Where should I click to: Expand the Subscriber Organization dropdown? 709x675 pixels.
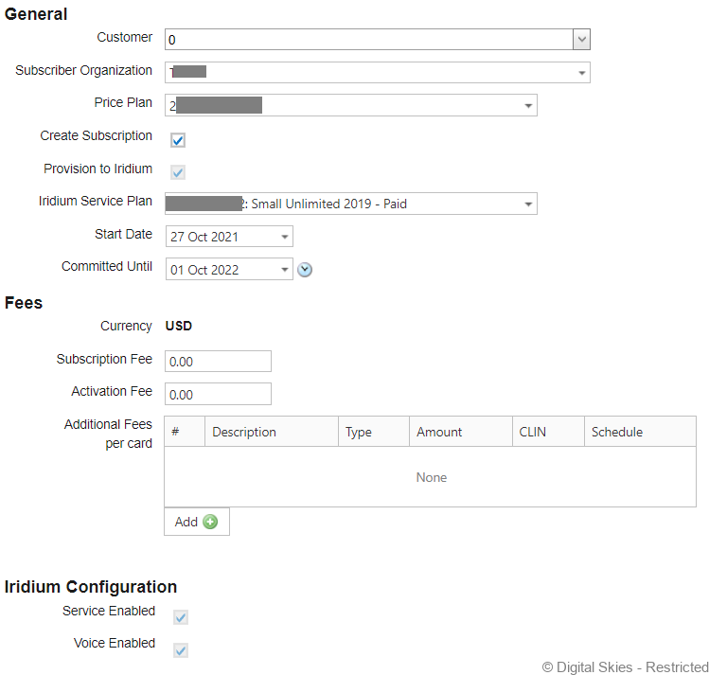[580, 73]
